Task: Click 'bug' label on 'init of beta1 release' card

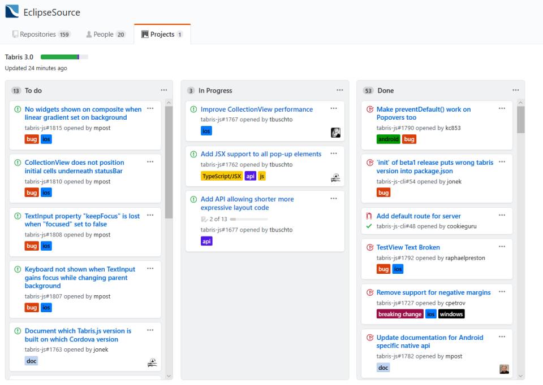Action: [x=383, y=193]
